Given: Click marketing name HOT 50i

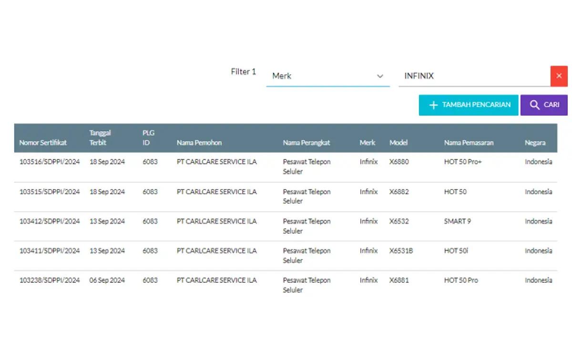Looking at the screenshot, I should click(456, 251).
